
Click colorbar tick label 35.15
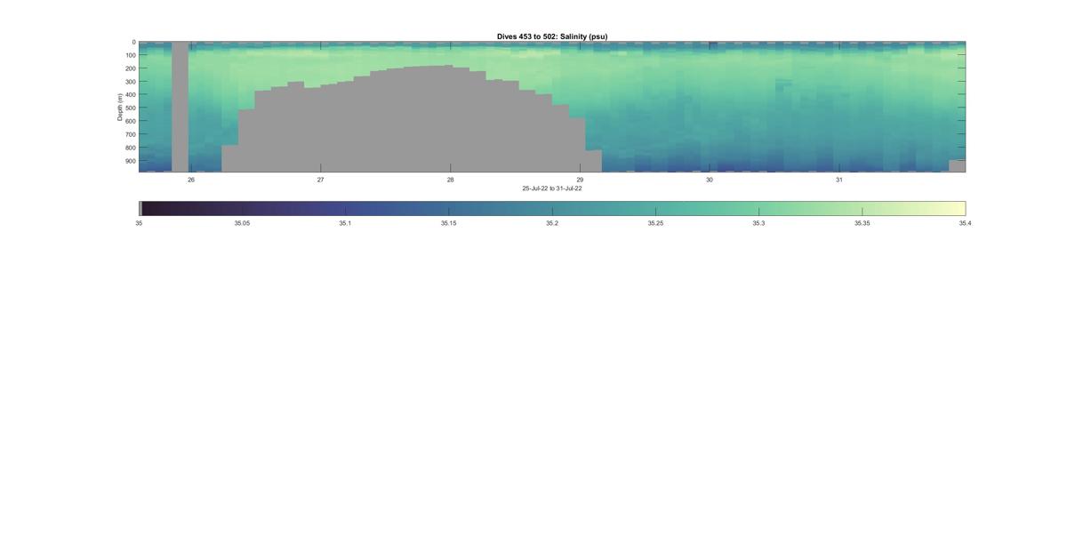(x=448, y=223)
